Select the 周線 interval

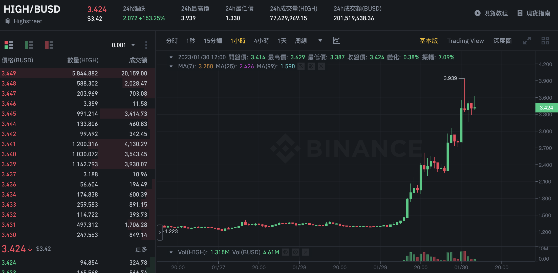pos(301,41)
